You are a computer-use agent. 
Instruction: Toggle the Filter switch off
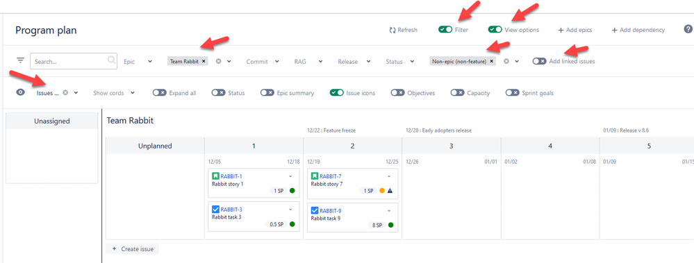(445, 30)
